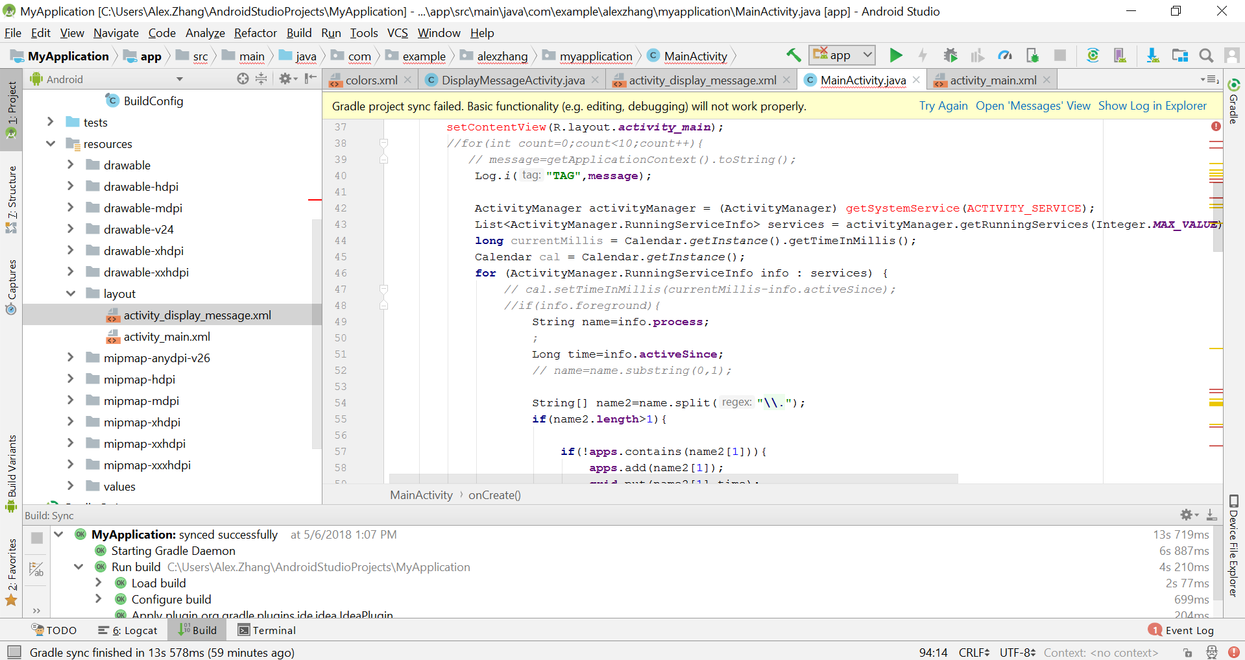Open Project Structure icon
This screenshot has width=1245, height=660.
click(x=1179, y=56)
